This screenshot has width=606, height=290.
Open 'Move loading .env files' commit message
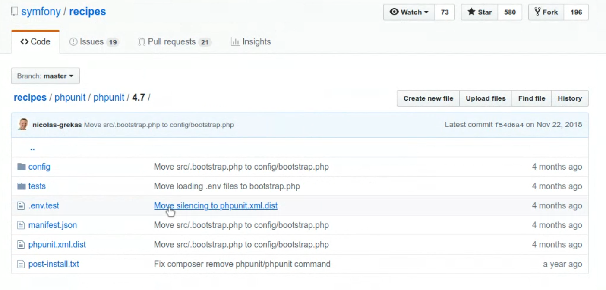pos(227,186)
